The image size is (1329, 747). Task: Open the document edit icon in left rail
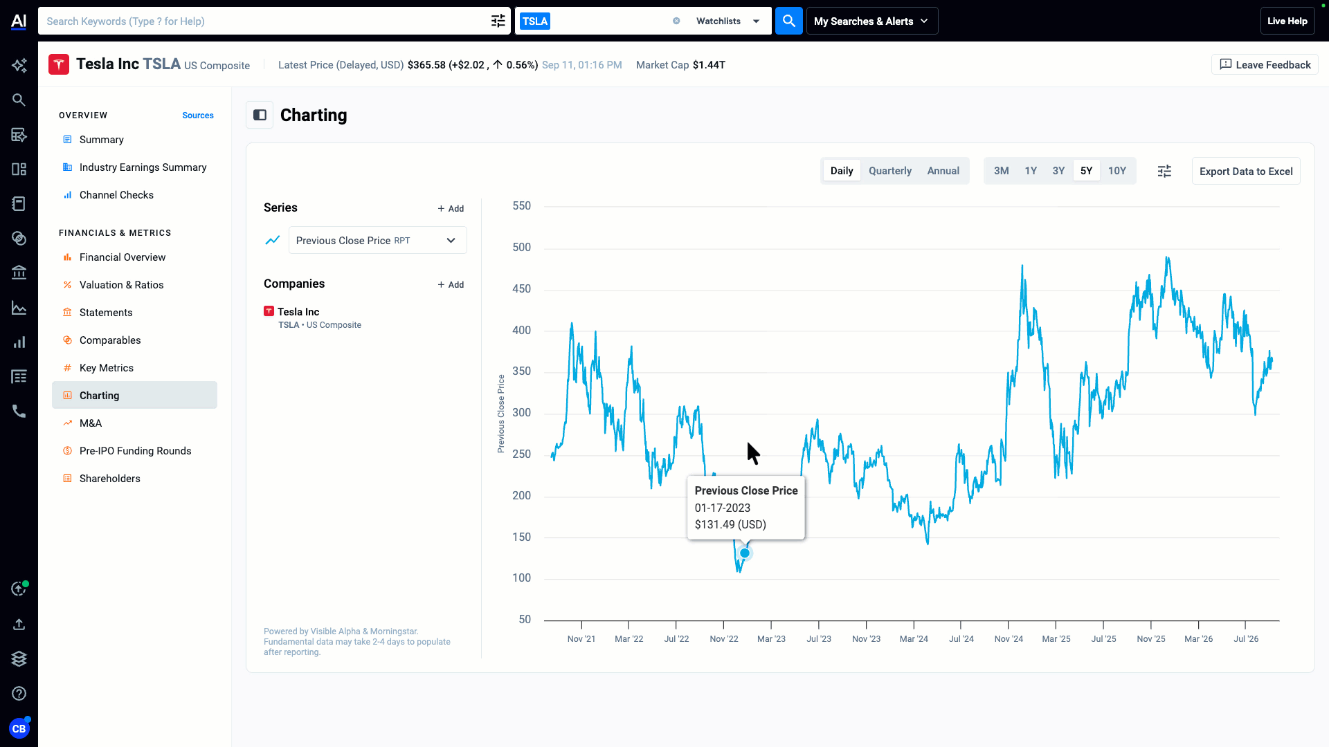[19, 135]
